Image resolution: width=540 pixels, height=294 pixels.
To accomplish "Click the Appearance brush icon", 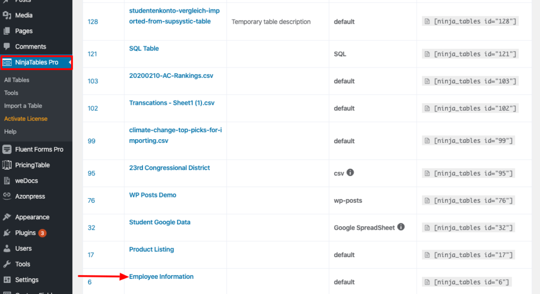I will tap(7, 217).
